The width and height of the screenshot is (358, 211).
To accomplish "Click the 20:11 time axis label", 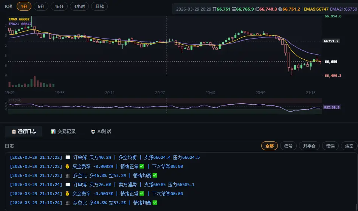I will pos(110,93).
